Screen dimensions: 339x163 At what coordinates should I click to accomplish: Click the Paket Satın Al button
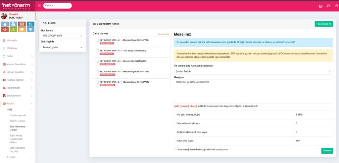pyautogui.click(x=323, y=24)
